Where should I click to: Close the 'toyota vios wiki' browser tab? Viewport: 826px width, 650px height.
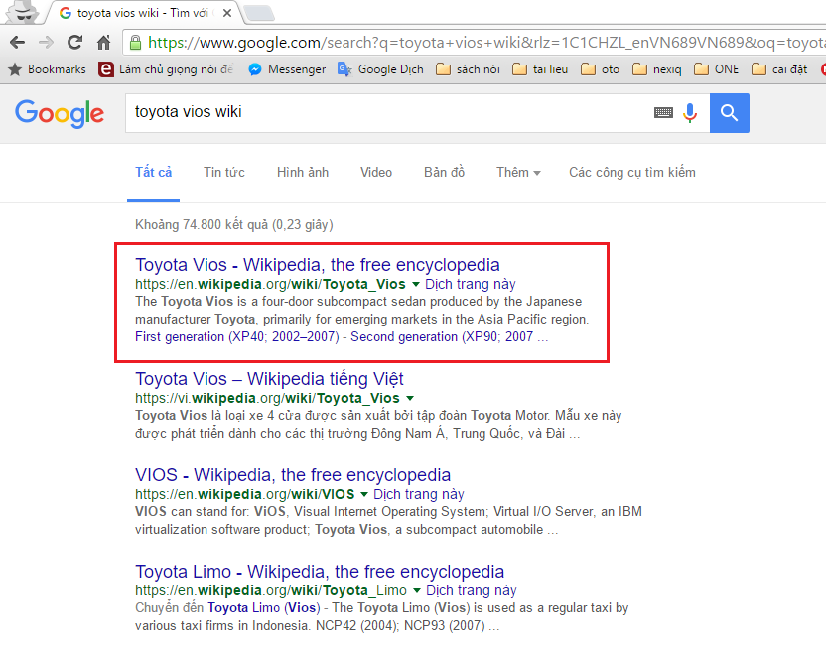227,13
